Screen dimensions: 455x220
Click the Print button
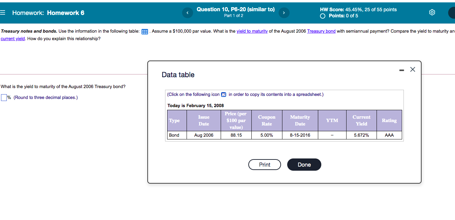(x=265, y=165)
